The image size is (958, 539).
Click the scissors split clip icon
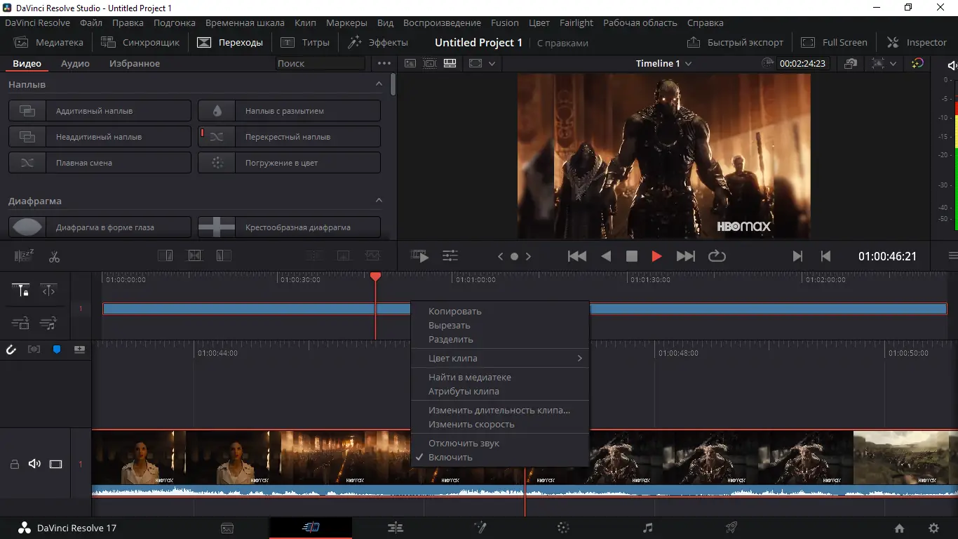pos(54,257)
